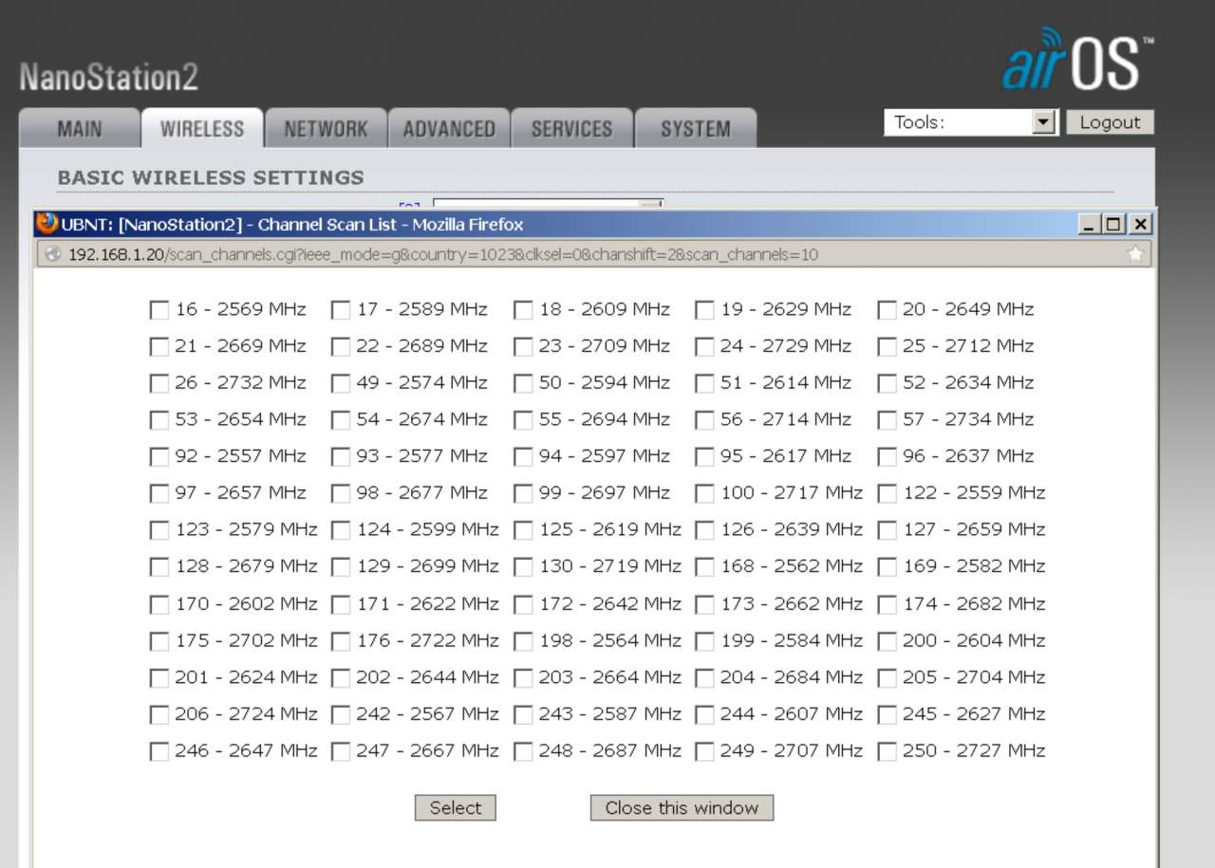Click the site identity icon before 192.168.1.20
Image resolution: width=1215 pixels, height=868 pixels.
coord(52,254)
